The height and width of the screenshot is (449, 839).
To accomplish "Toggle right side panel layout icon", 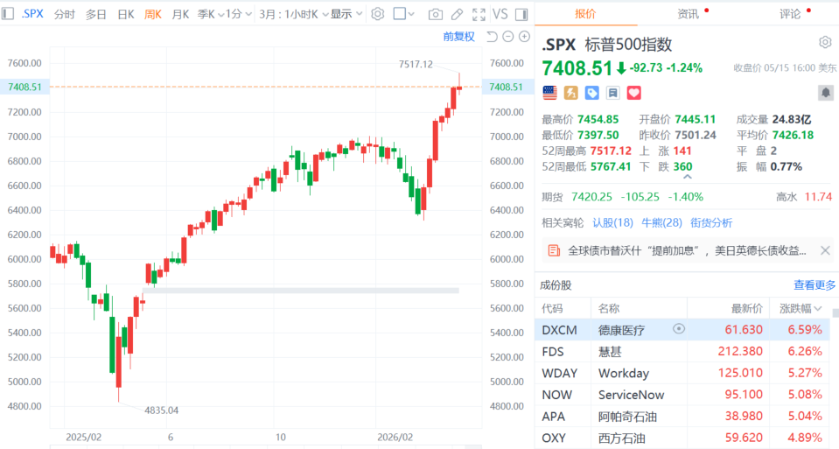I will click(x=521, y=15).
